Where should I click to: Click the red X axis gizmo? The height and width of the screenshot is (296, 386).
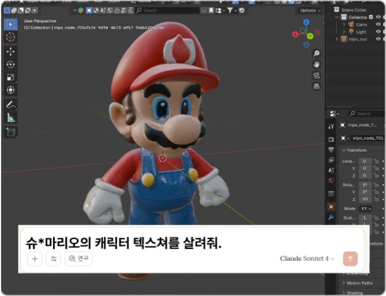coord(295,35)
